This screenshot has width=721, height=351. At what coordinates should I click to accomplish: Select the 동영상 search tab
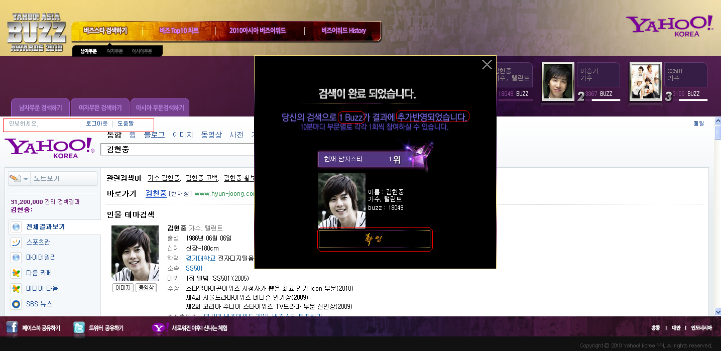pyautogui.click(x=211, y=135)
